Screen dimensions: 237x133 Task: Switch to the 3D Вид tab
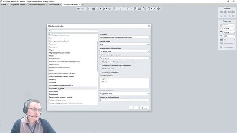click(x=3, y=4)
